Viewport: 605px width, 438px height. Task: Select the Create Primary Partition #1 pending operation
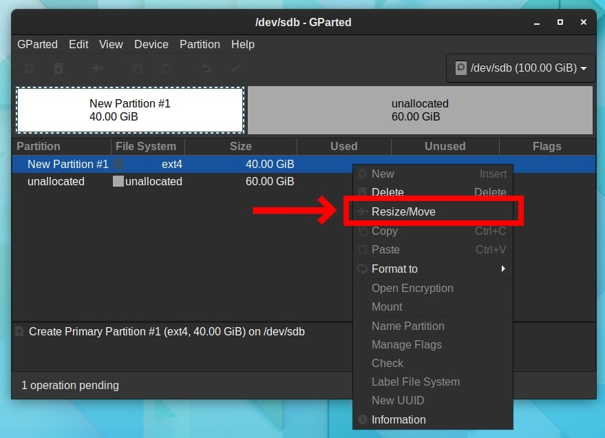tap(167, 331)
